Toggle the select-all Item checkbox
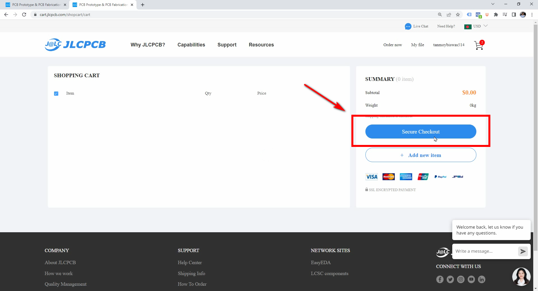Image resolution: width=538 pixels, height=291 pixels. pyautogui.click(x=56, y=93)
